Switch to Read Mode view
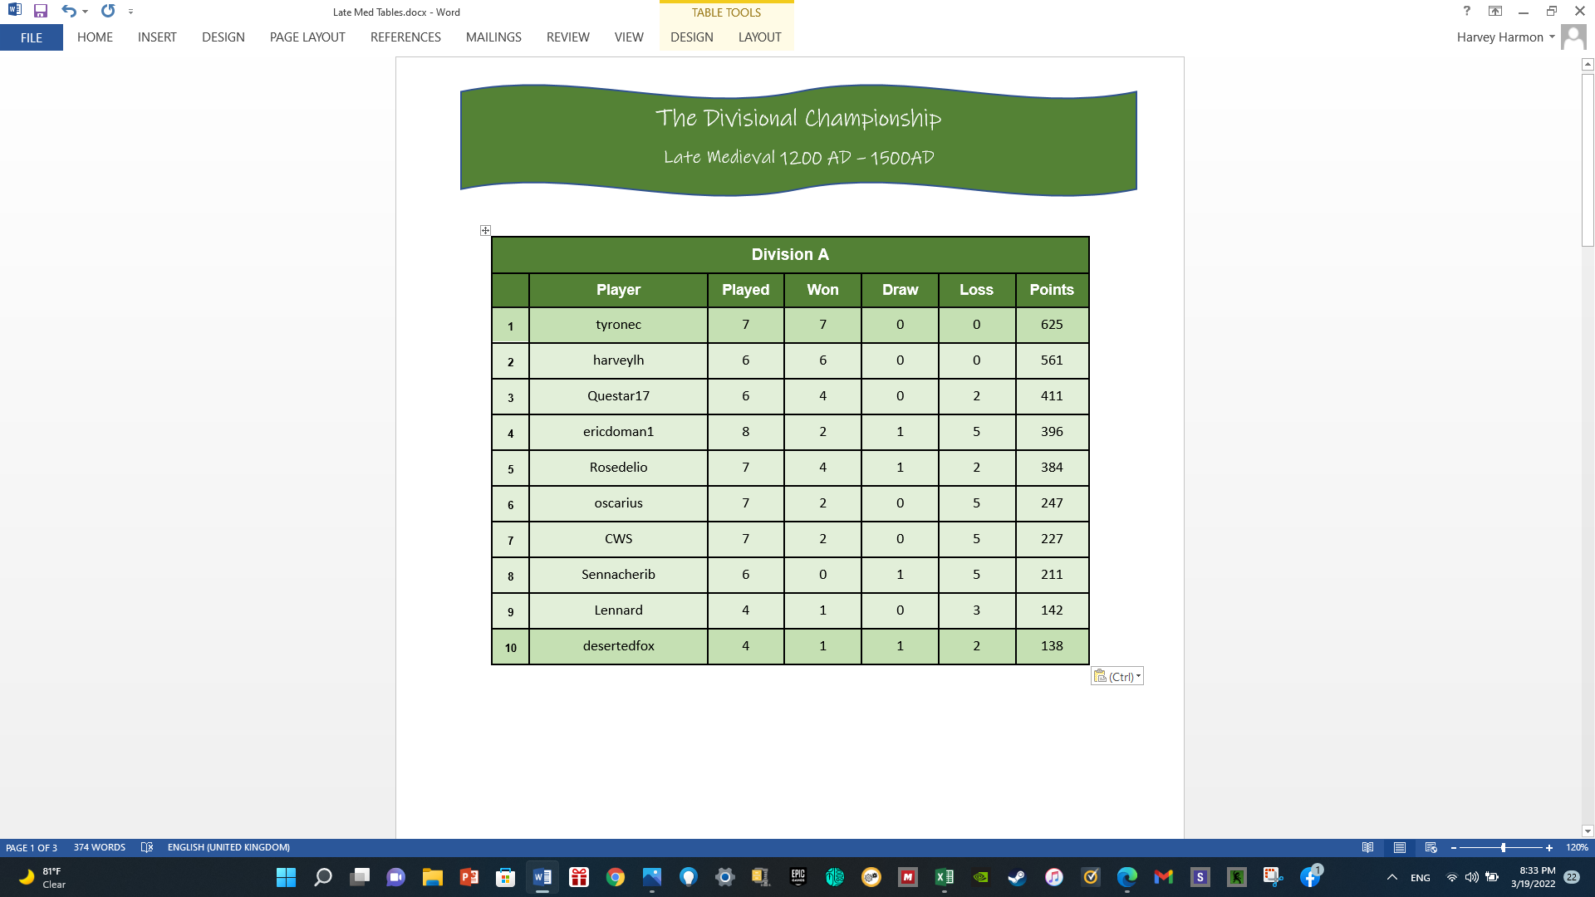Screen dimensions: 1595x897 coord(1367,848)
